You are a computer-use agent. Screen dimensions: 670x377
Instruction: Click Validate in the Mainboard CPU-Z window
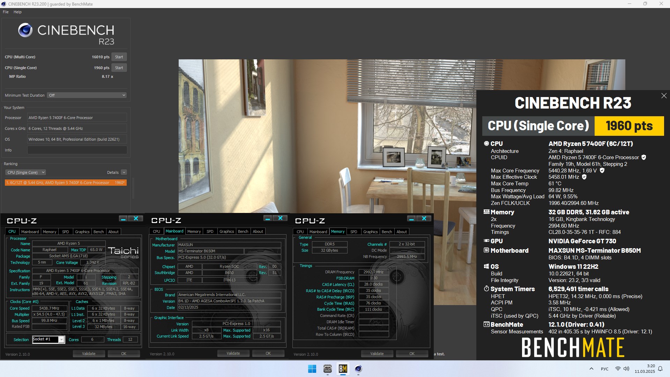233,353
